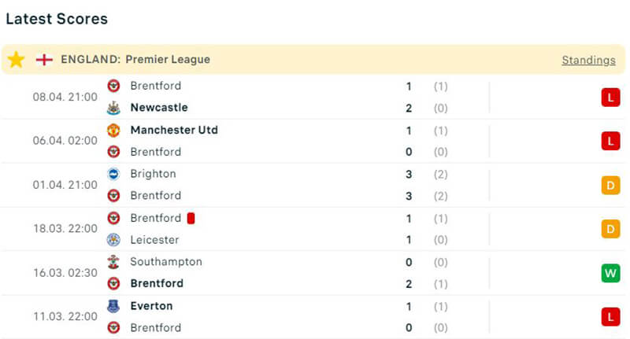Click the Manchester Utd club crest
This screenshot has width=630, height=339.
(113, 130)
